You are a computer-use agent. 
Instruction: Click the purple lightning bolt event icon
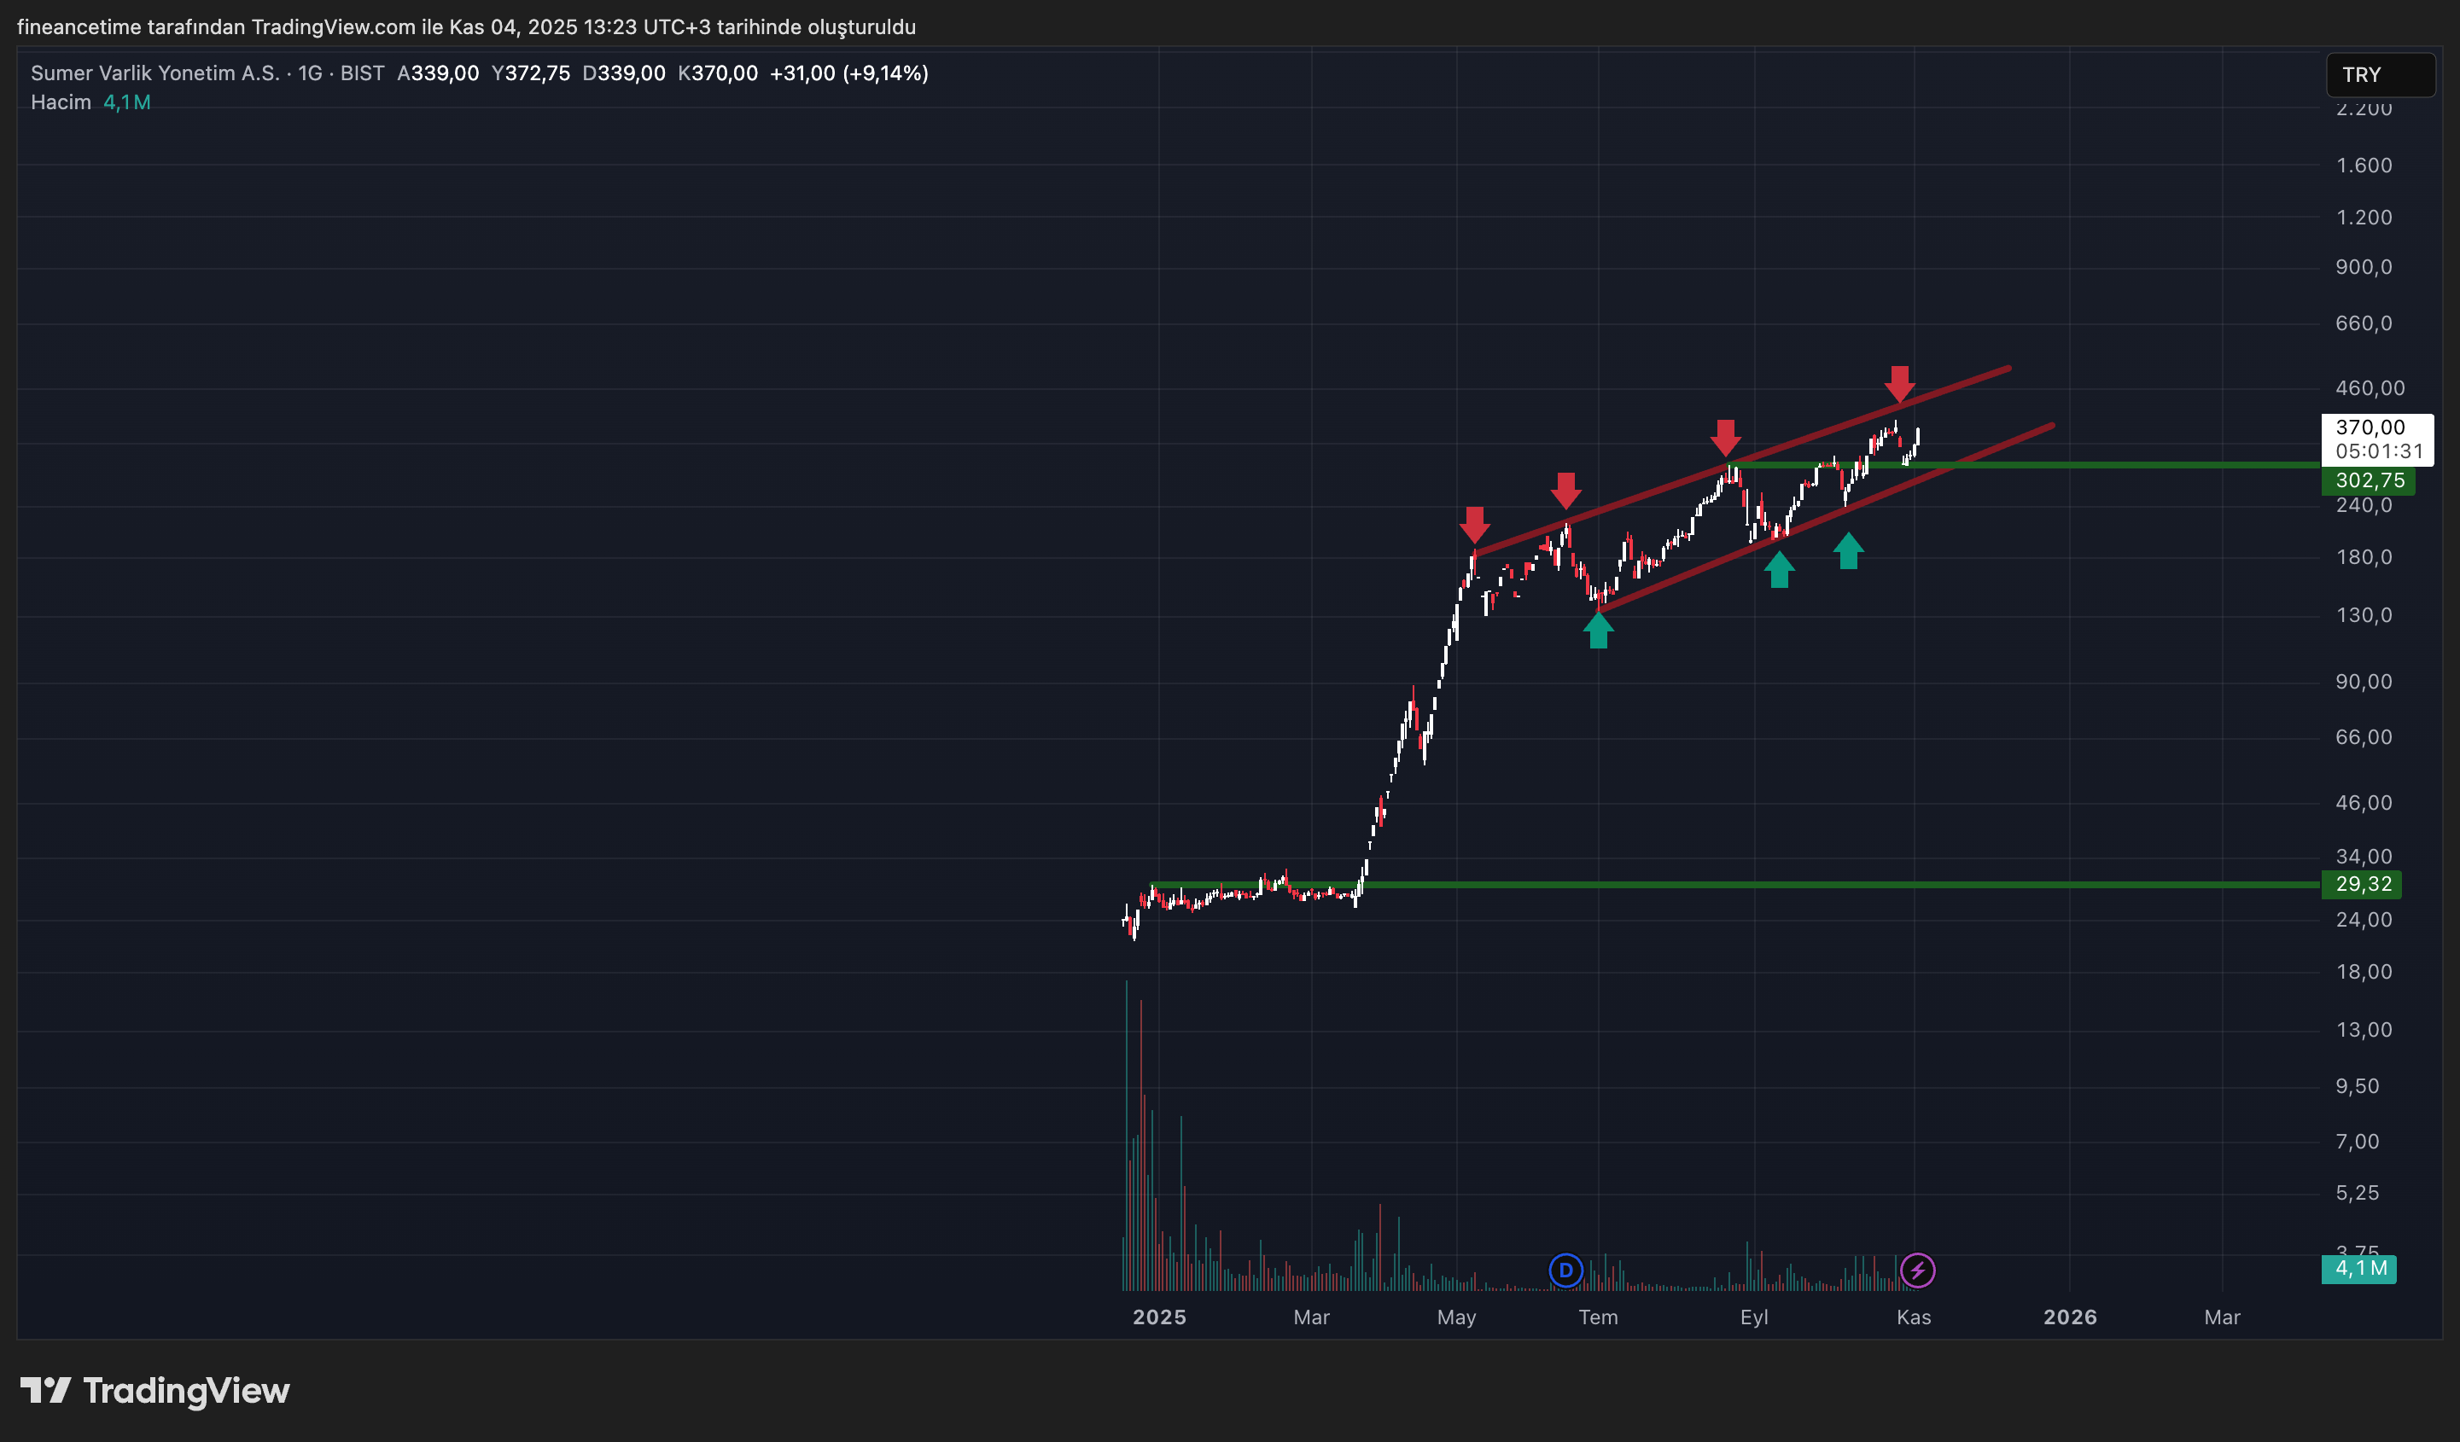tap(1917, 1270)
